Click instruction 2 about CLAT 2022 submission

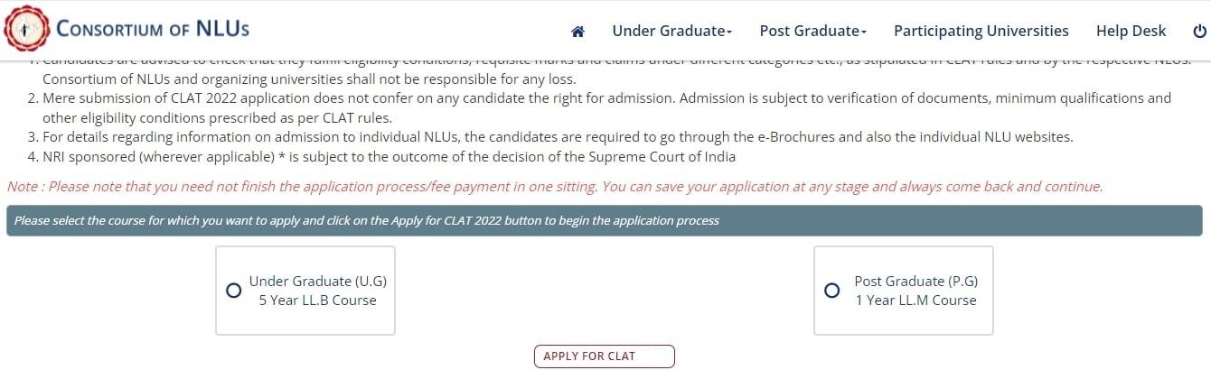coord(605,107)
